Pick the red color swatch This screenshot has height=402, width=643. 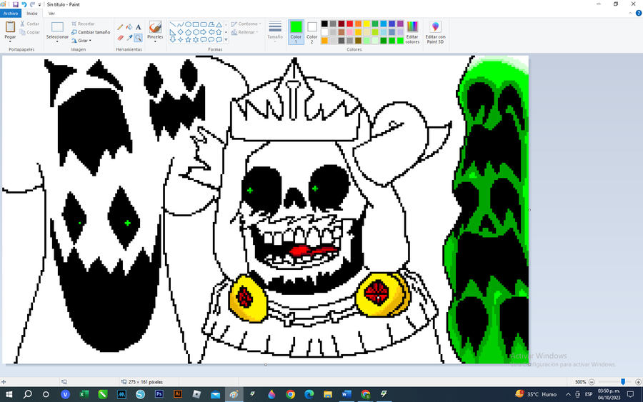tap(350, 24)
